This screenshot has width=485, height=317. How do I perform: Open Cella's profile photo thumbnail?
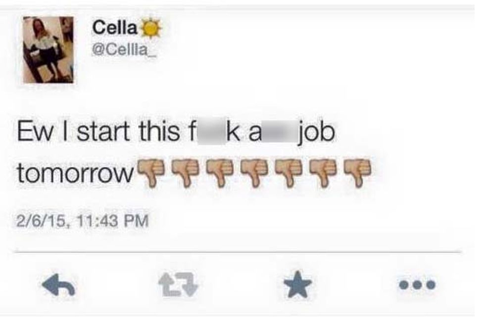point(48,50)
